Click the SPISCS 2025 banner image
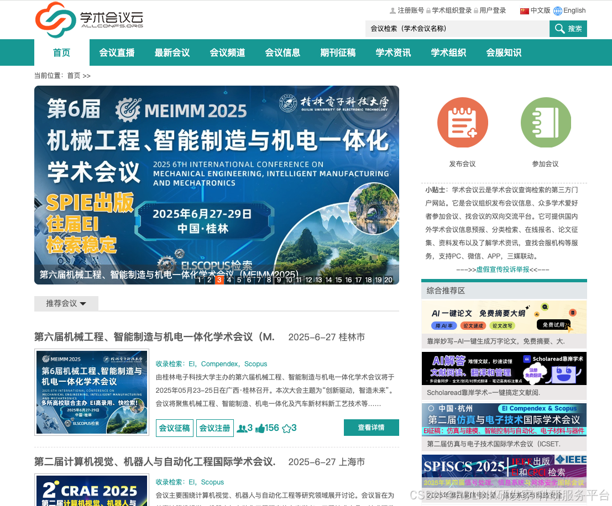612x506 pixels. tap(504, 471)
